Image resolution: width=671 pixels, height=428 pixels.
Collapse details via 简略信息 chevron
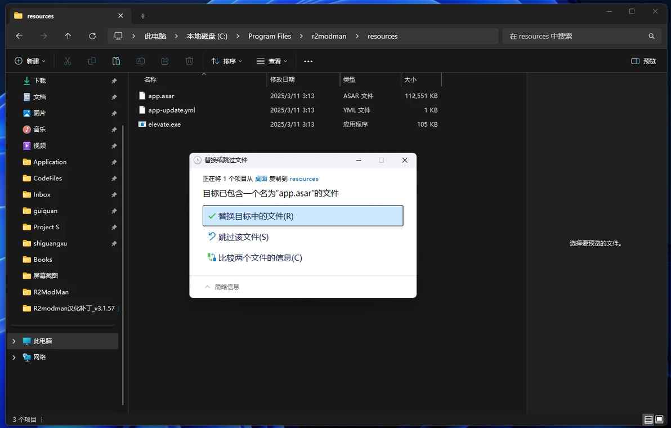tap(208, 287)
